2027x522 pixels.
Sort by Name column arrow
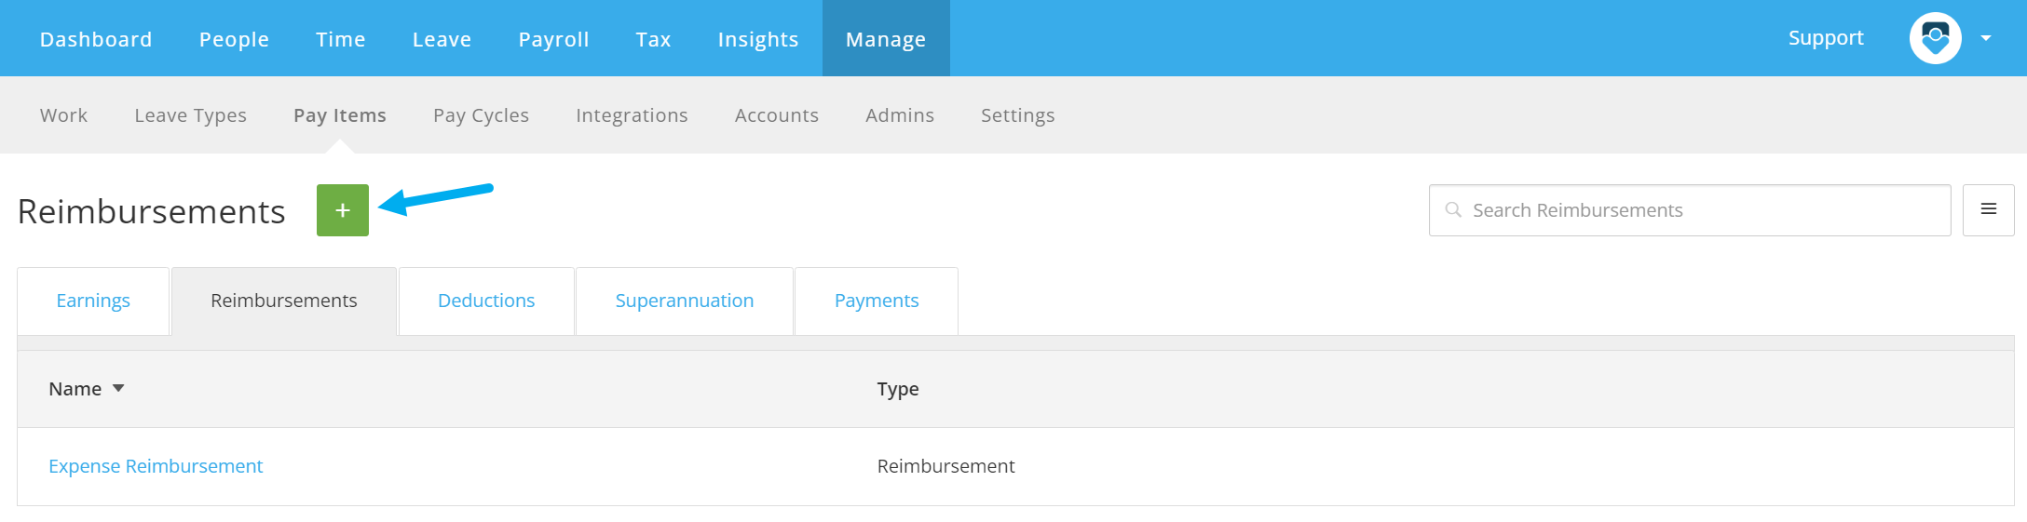[118, 388]
